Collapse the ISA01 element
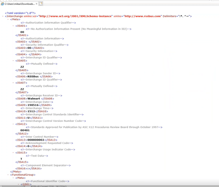The image size is (219, 187). pyautogui.click(x=13, y=26)
